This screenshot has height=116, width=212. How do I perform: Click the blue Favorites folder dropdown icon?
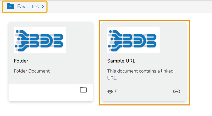coord(10,6)
